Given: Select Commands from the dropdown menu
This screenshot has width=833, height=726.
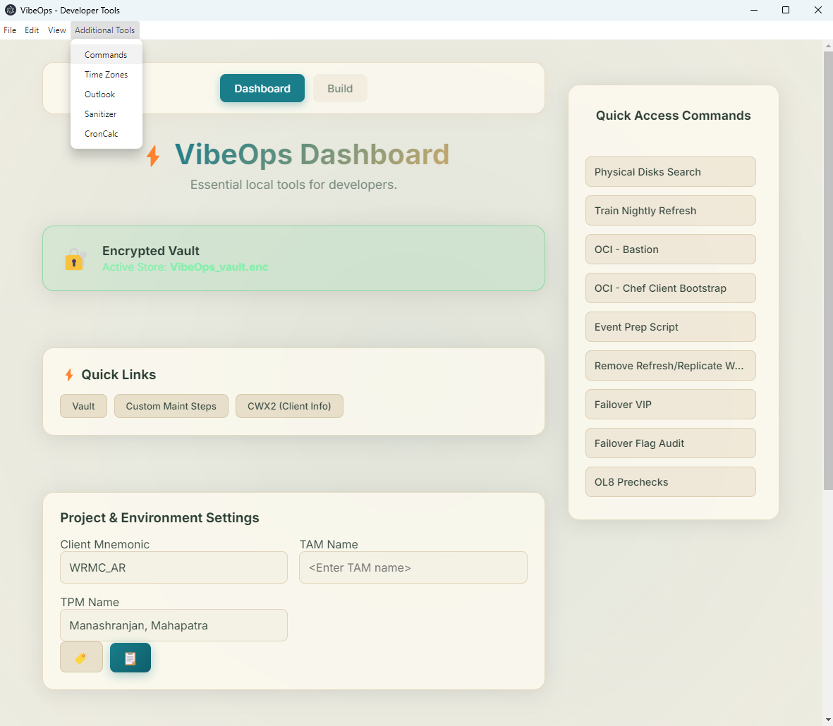Looking at the screenshot, I should [x=106, y=55].
